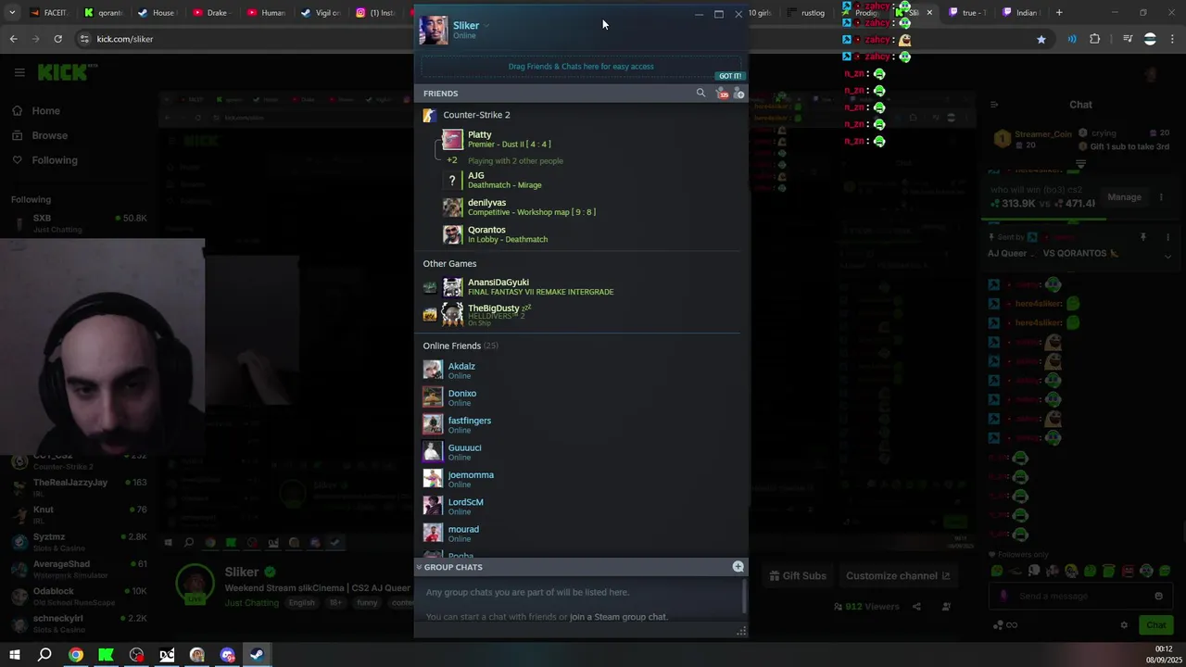Follow the join a Steam group chat link
Screen dimensions: 1186x667
618,617
